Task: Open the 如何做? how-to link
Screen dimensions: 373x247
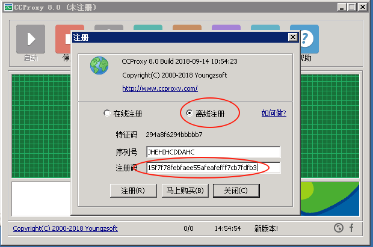Action: (274, 113)
